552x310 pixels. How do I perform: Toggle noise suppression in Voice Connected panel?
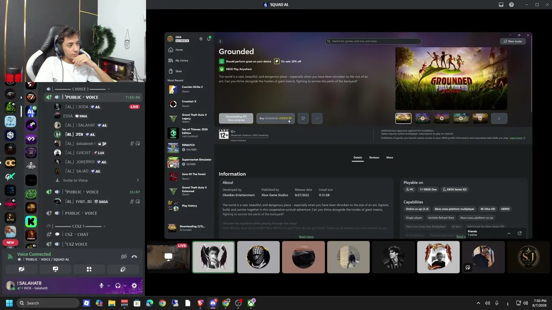pos(124,257)
